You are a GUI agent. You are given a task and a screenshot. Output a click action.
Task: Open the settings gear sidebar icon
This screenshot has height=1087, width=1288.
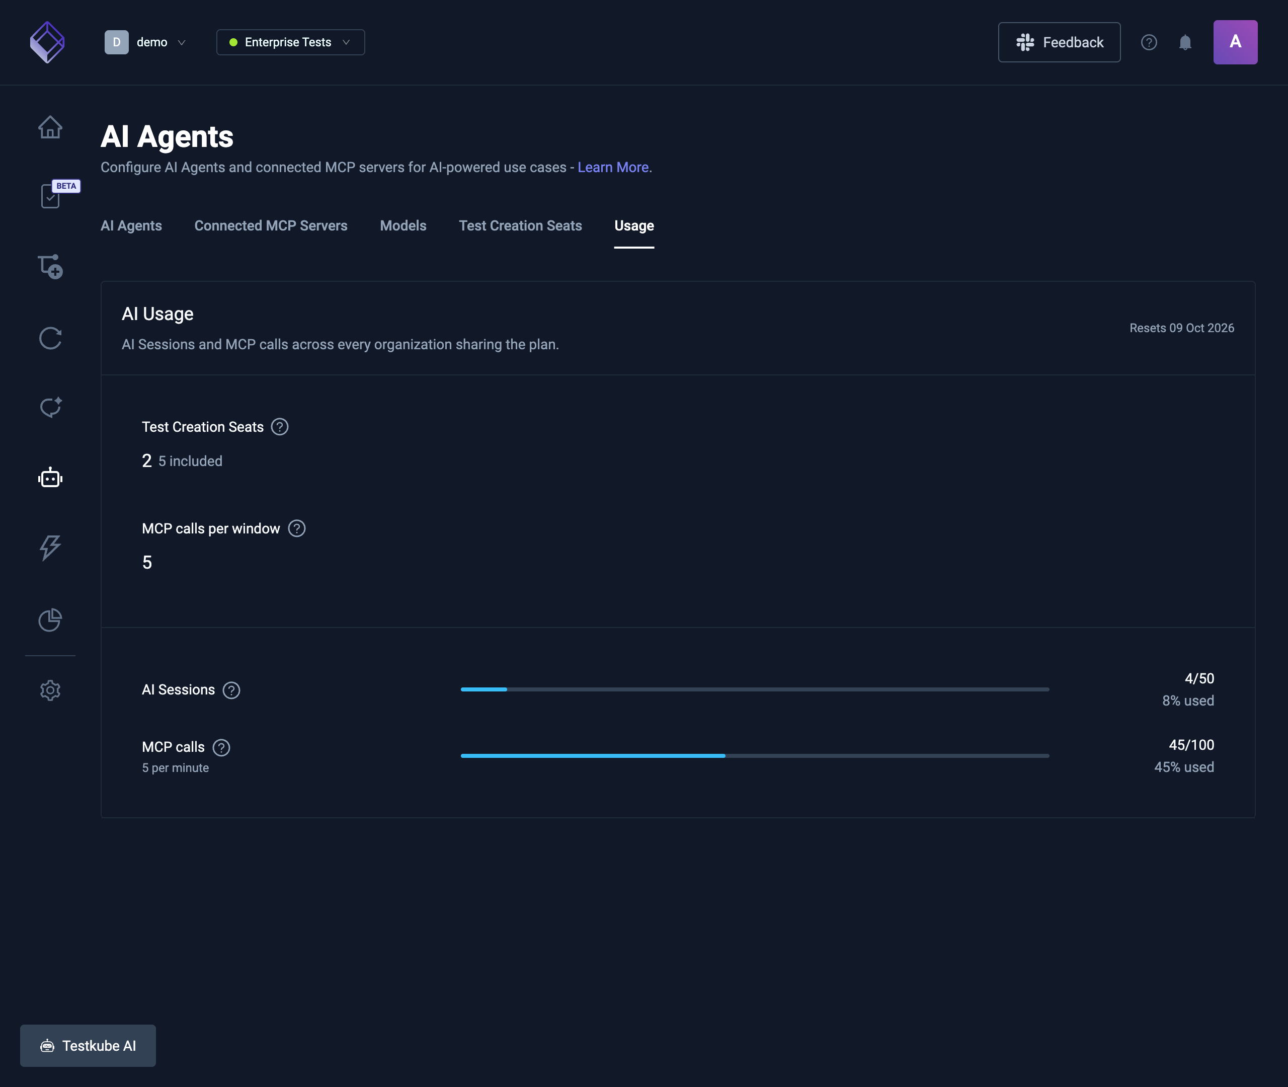tap(50, 690)
